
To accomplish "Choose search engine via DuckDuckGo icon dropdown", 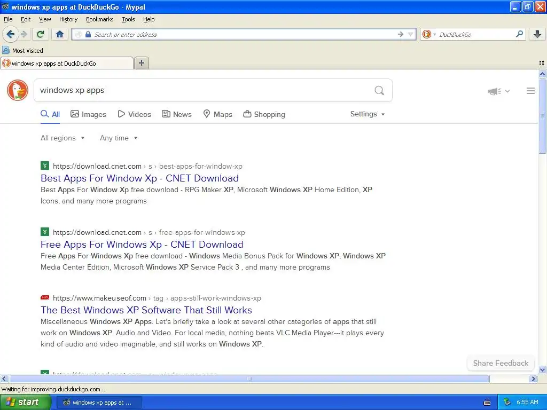I will point(429,34).
